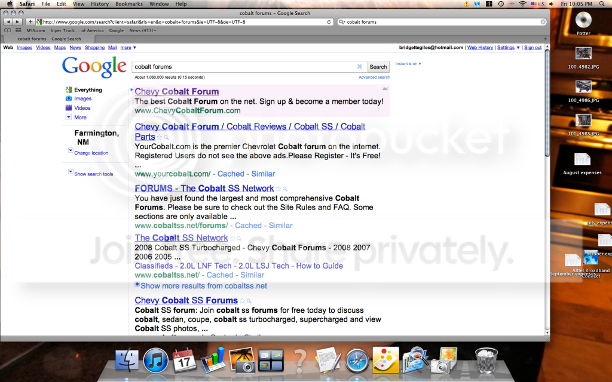This screenshot has width=612, height=382.
Task: Reload page with address bar refresh icon
Action: 329,22
